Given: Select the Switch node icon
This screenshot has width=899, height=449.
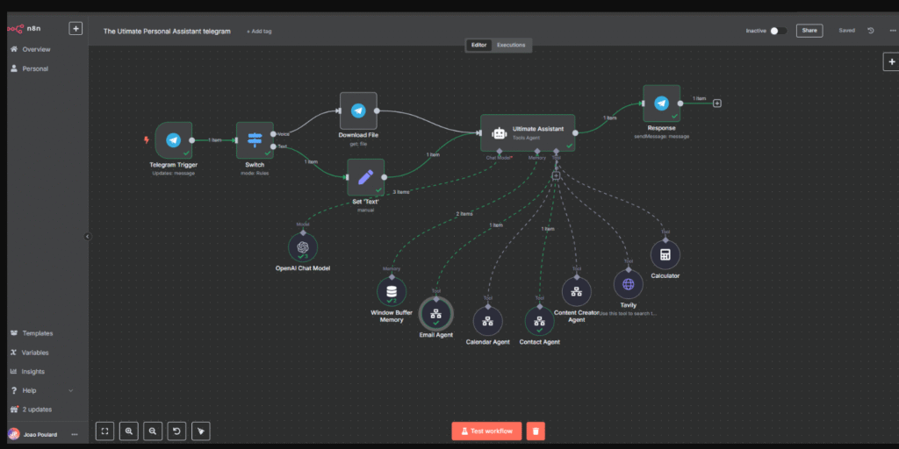Looking at the screenshot, I should point(255,140).
